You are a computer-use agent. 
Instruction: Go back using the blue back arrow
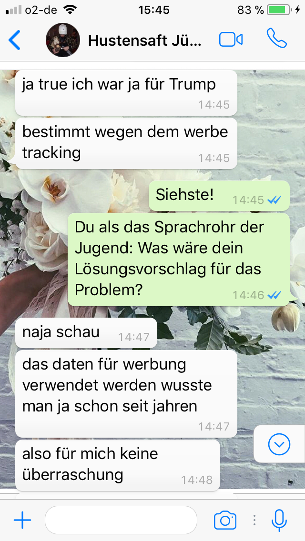(14, 40)
